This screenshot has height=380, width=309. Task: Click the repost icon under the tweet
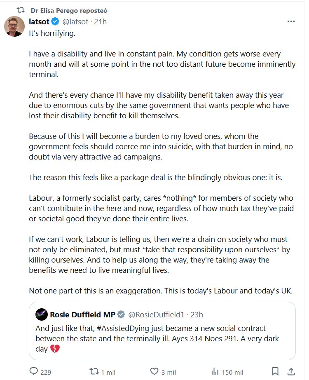[94, 371]
